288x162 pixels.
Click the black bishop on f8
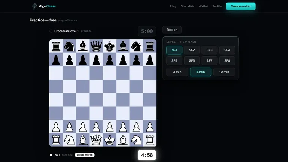coord(123,46)
